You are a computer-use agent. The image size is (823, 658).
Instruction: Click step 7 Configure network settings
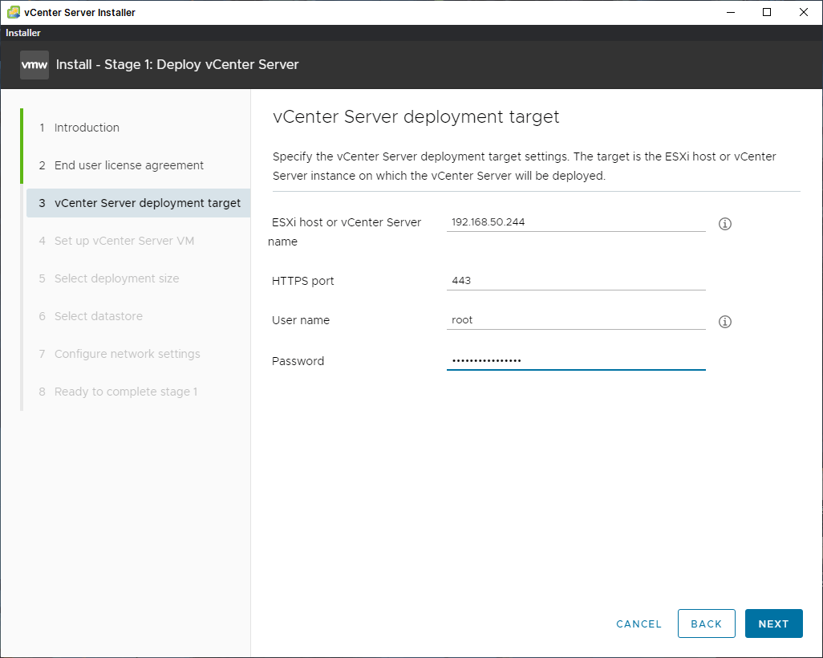[x=127, y=354]
